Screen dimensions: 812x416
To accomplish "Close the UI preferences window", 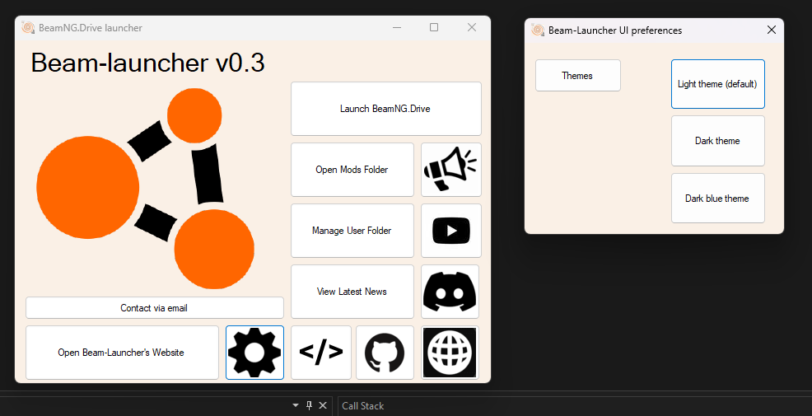I will pyautogui.click(x=772, y=30).
